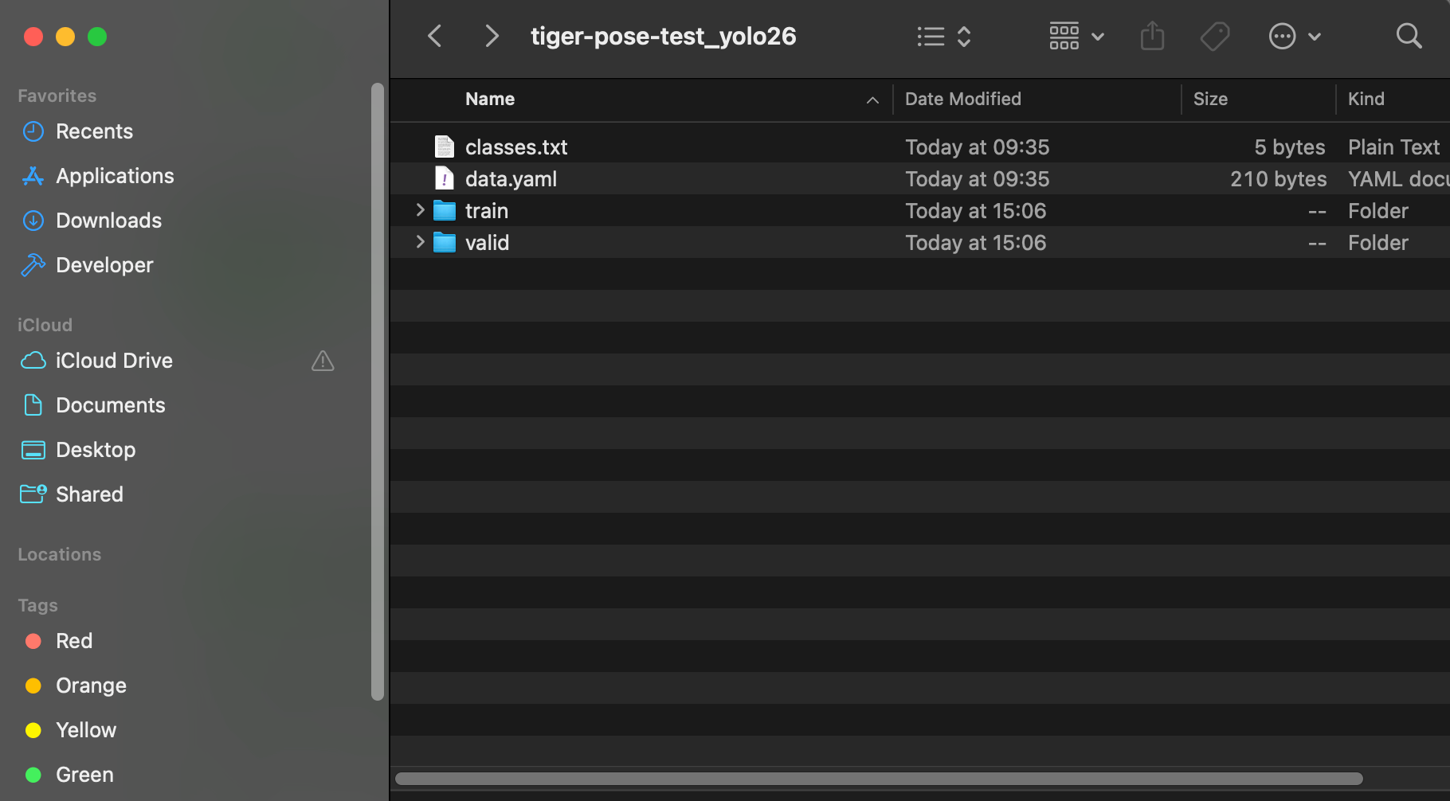Expand the train folder
Viewport: 1450px width, 801px height.
pyautogui.click(x=420, y=210)
